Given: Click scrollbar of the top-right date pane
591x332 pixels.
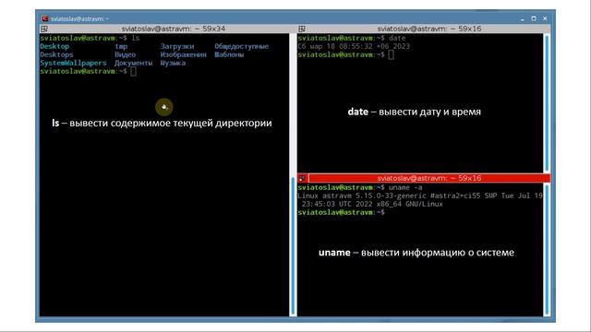Looking at the screenshot, I should click(x=547, y=102).
